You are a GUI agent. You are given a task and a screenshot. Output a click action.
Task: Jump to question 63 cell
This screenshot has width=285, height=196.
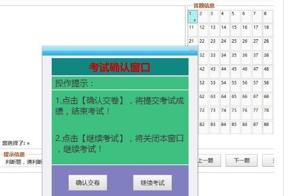click(214, 99)
